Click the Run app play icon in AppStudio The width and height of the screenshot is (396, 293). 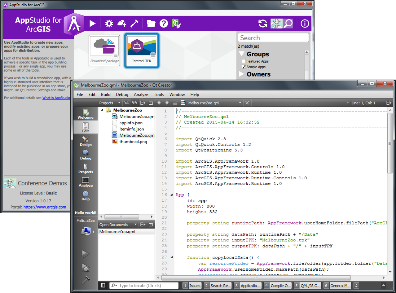[92, 24]
